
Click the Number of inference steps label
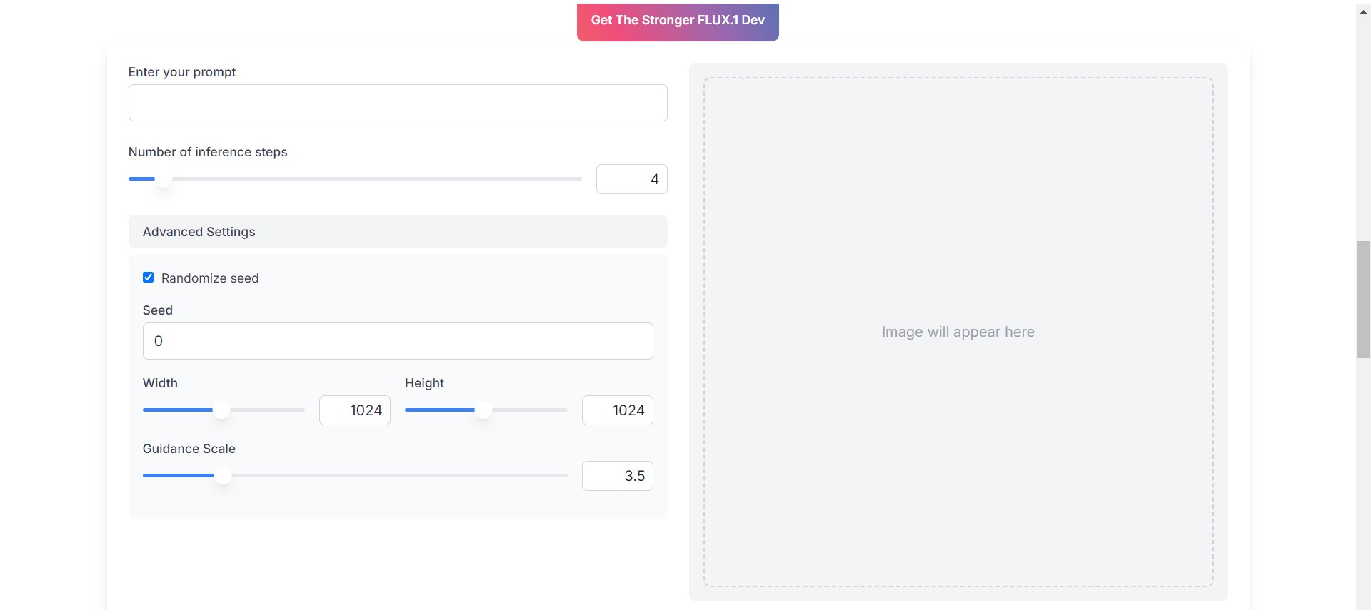pyautogui.click(x=208, y=152)
